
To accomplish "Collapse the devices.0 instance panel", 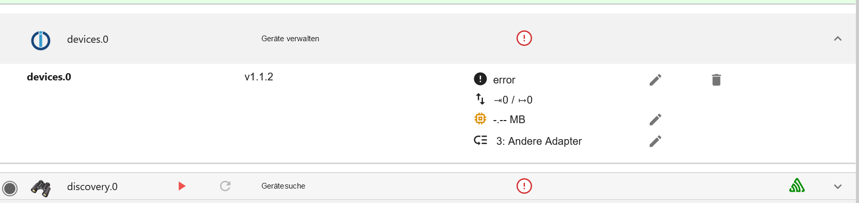I will coord(838,39).
